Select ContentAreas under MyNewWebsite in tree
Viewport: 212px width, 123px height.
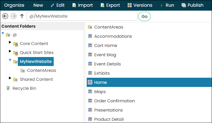coord(41,70)
